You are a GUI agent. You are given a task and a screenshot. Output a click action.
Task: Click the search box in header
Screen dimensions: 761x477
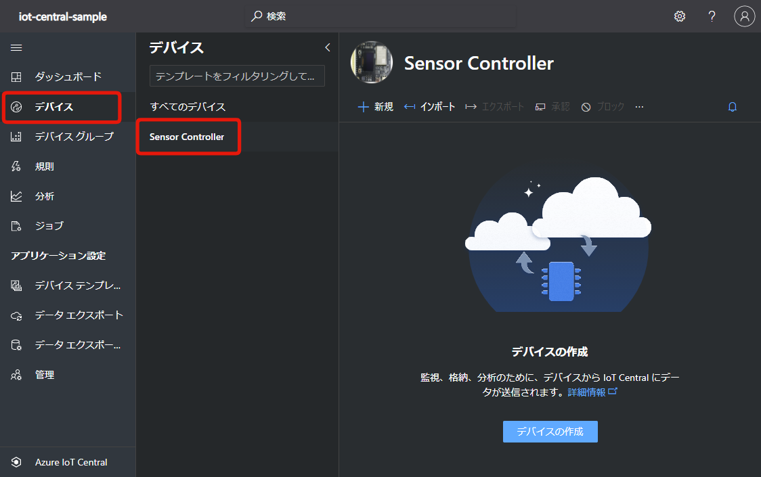(x=381, y=16)
